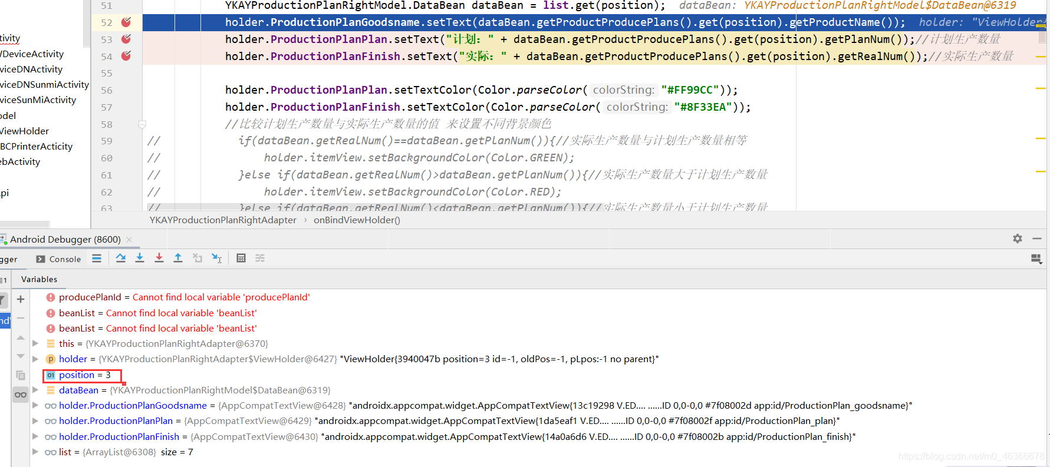Image resolution: width=1050 pixels, height=467 pixels.
Task: Click the watch icon beside holder.ProductionPlanGoodsname
Action: 51,406
